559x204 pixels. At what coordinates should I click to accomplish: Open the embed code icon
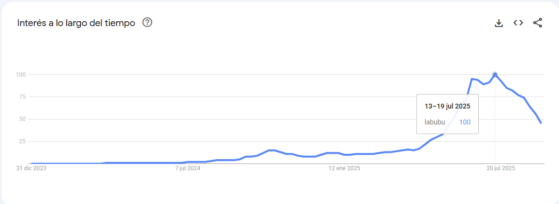click(518, 23)
